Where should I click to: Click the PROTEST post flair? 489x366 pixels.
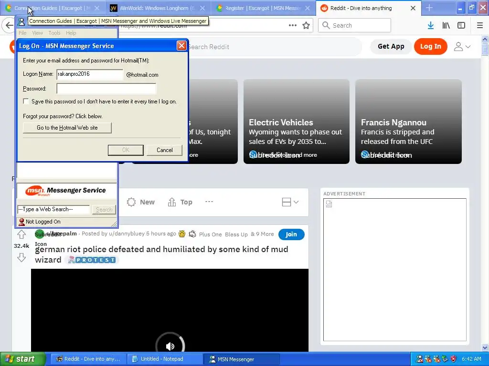point(92,260)
